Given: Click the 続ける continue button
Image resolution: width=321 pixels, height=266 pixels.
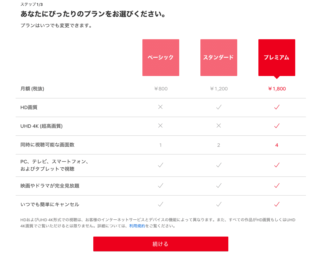Looking at the screenshot, I should coord(161,244).
